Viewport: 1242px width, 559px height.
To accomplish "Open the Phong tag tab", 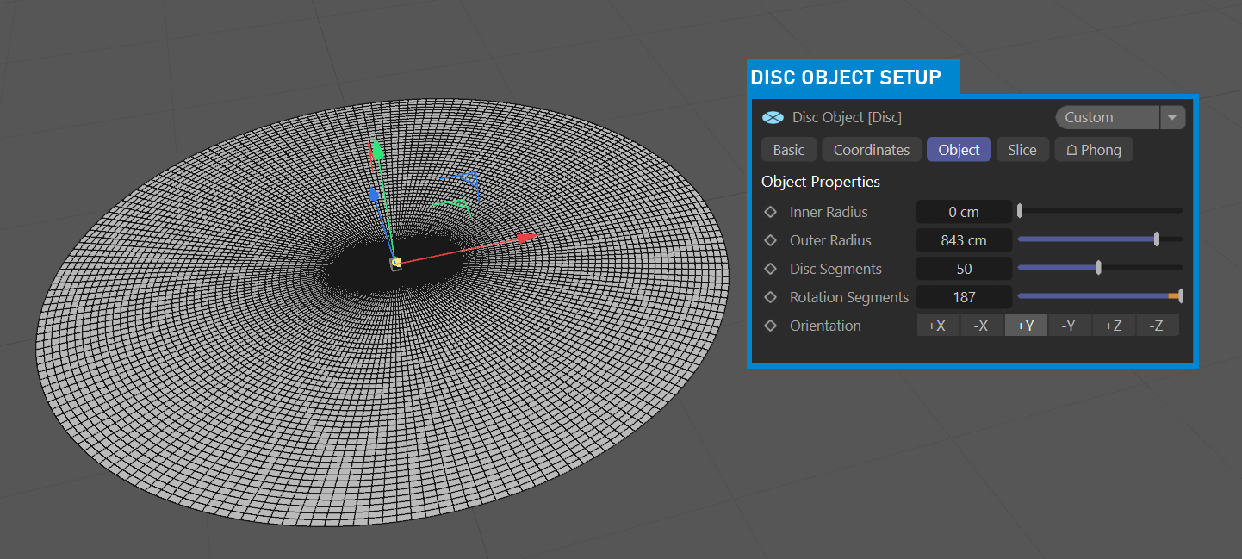I will 1093,150.
